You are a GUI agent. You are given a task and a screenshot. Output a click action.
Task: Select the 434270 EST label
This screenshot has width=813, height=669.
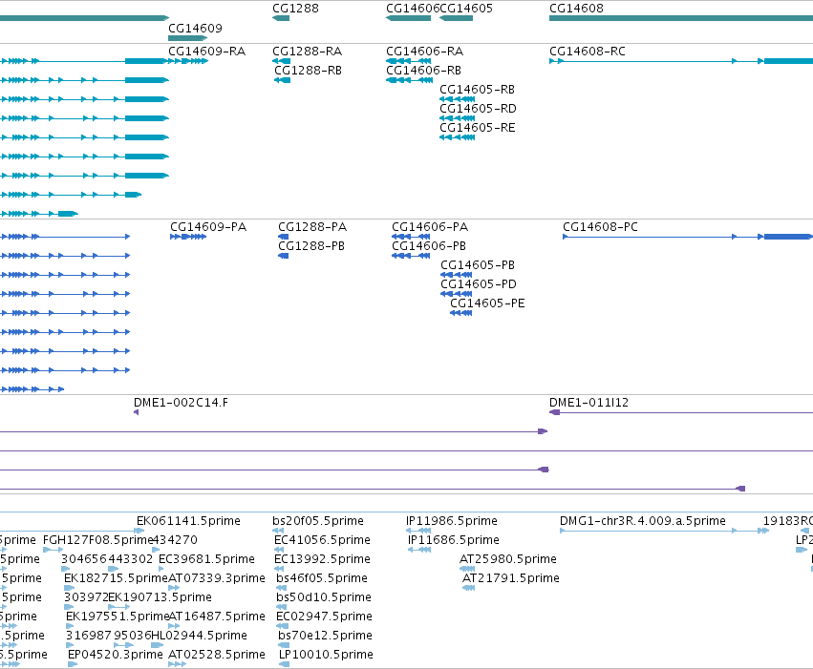(176, 540)
